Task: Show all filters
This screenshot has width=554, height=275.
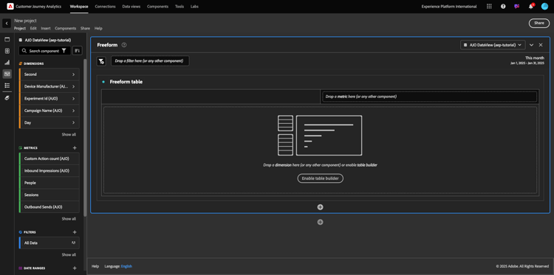Action: coord(69,254)
